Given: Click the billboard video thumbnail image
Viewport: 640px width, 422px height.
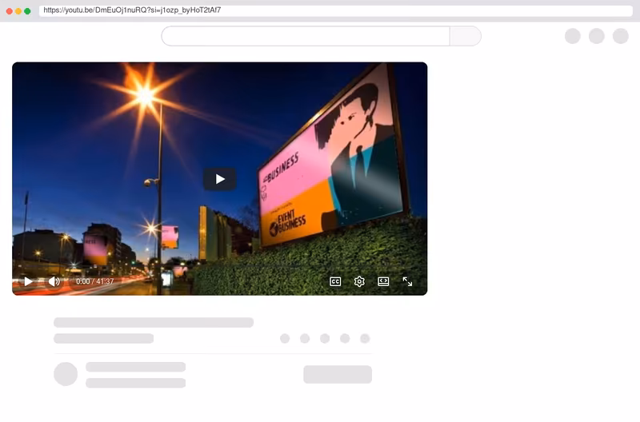Looking at the screenshot, I should [x=219, y=178].
